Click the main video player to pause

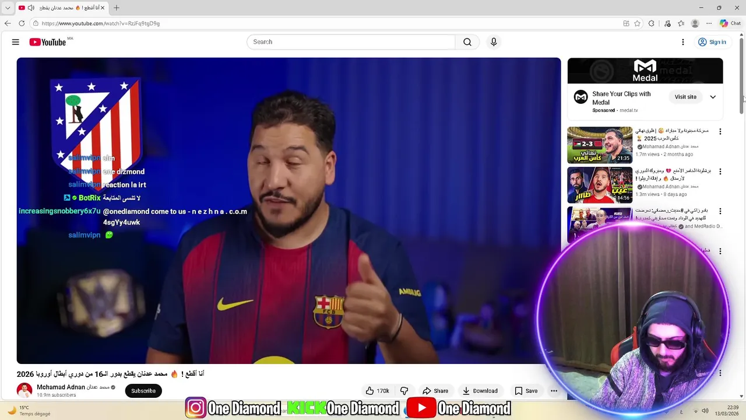(288, 211)
